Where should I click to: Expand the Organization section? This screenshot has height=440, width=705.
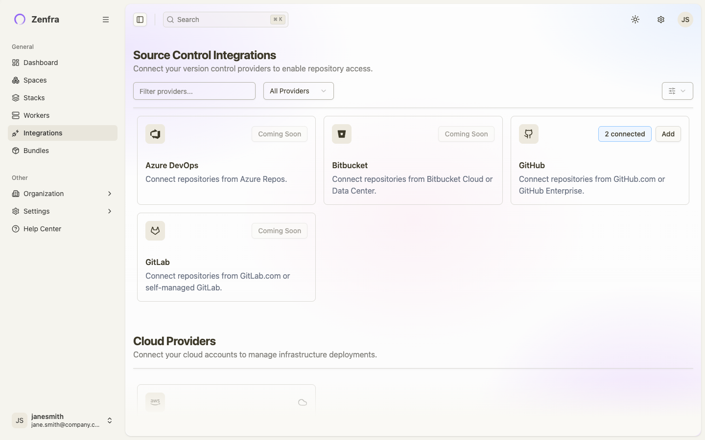(x=62, y=194)
